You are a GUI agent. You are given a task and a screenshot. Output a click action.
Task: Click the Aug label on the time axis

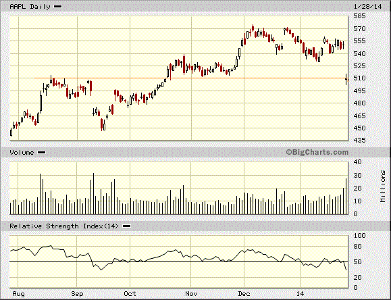pos(18,294)
